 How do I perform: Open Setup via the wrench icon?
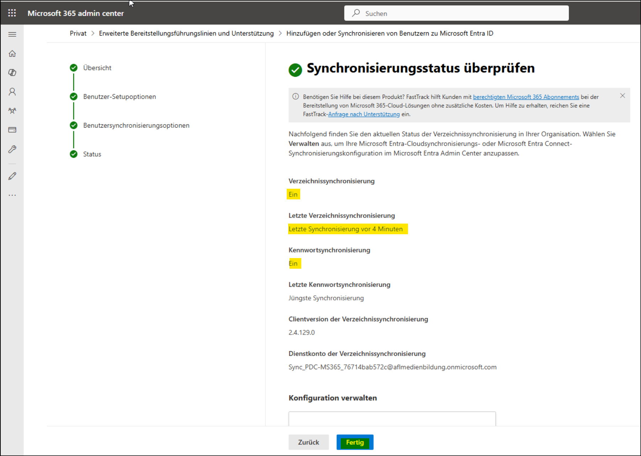click(x=12, y=149)
